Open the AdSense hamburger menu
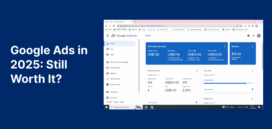The height and width of the screenshot is (129, 272). point(108,36)
